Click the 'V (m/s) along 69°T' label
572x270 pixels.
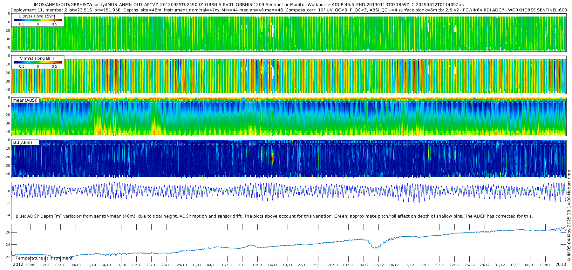pyautogui.click(x=37, y=58)
